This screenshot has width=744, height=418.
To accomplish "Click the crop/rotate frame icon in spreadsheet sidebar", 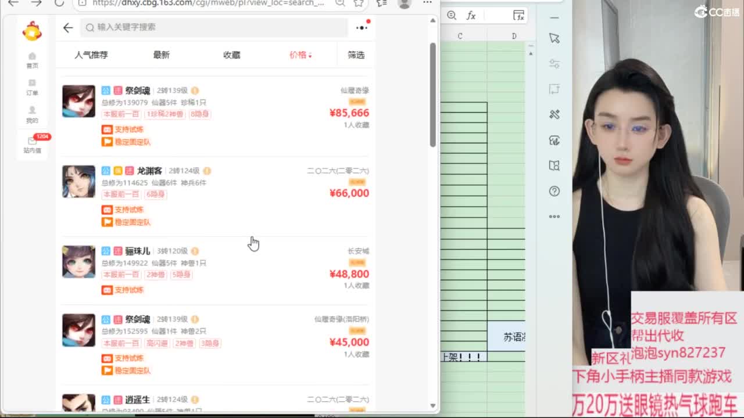I will point(554,89).
